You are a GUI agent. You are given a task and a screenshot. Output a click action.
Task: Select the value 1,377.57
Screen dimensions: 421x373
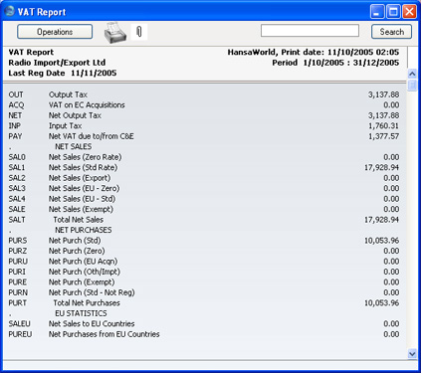point(383,136)
